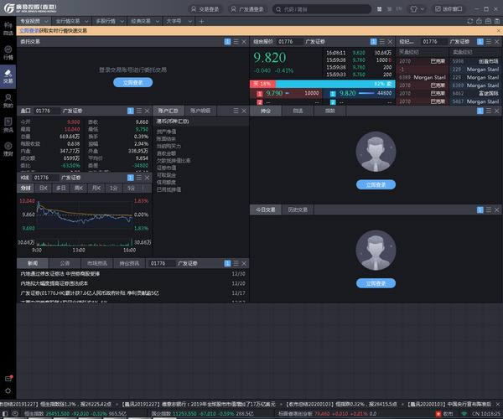This screenshot has height=419, width=503.
Task: Select the 交易 trading sidebar icon
Action: (x=8, y=76)
